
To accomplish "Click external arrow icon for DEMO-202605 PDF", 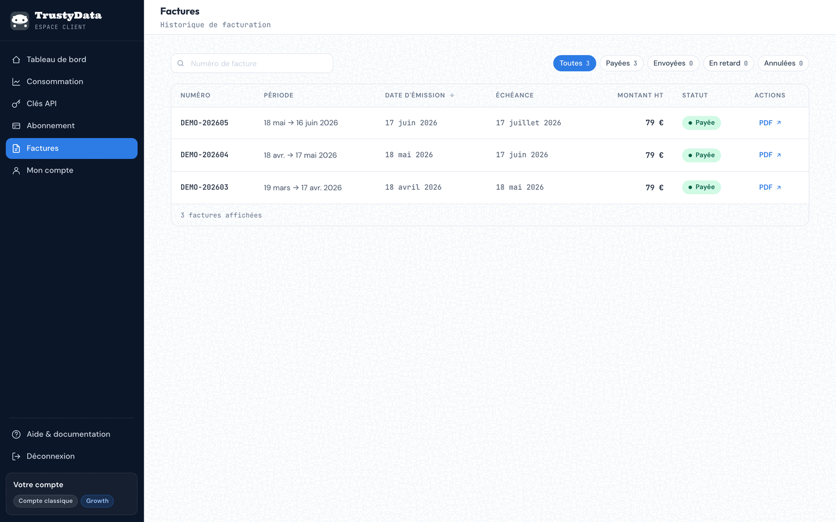I will pos(779,123).
